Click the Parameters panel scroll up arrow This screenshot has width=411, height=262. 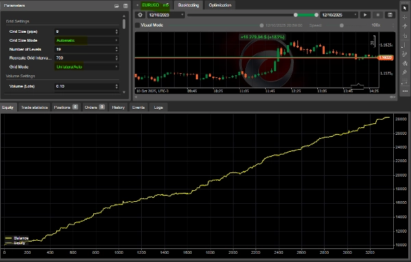[x=124, y=16]
